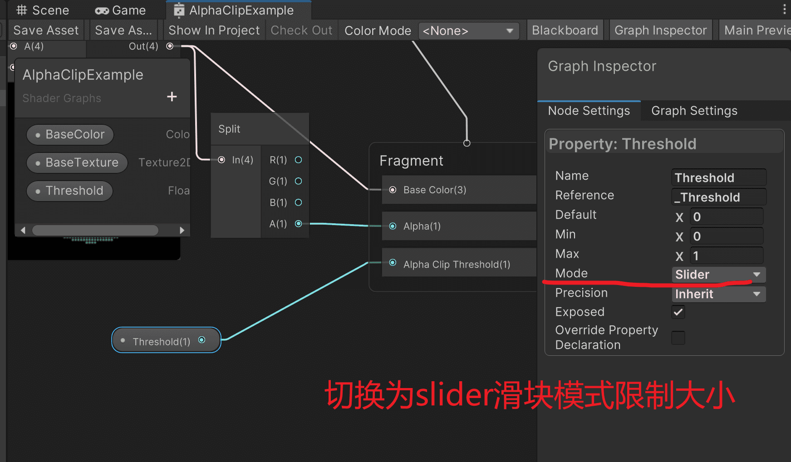Select the Fragment context block title
The height and width of the screenshot is (462, 791).
411,161
